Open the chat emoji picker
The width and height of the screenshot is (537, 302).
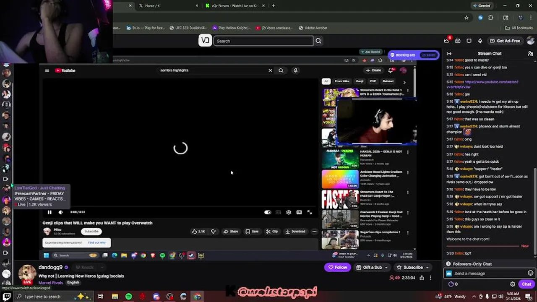tap(530, 273)
